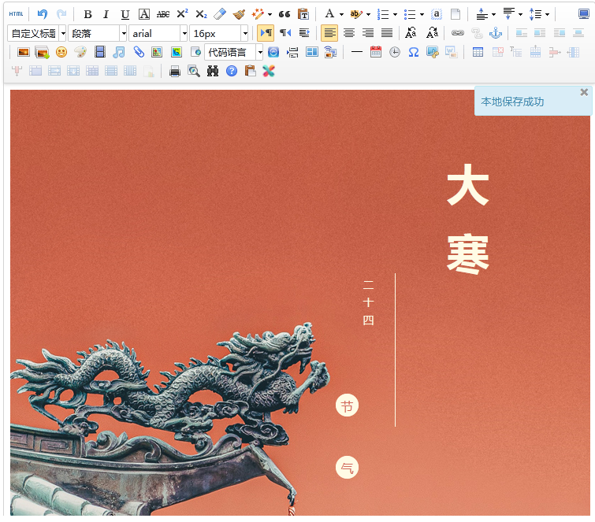
Task: Apply superscript formatting
Action: click(x=182, y=14)
